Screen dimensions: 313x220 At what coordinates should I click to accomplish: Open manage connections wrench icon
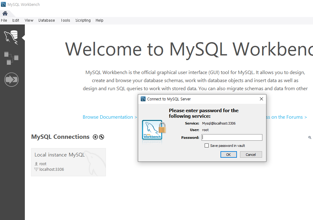tap(102, 137)
